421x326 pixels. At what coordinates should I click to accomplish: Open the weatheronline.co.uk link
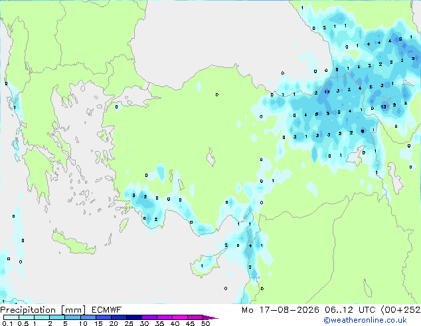[x=365, y=320]
